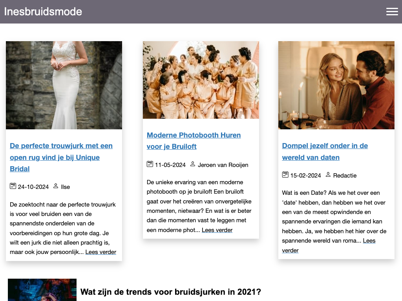Viewport: 402px width, 301px height.
Task: Open the bridesmaids in peach robes image
Action: tap(201, 80)
